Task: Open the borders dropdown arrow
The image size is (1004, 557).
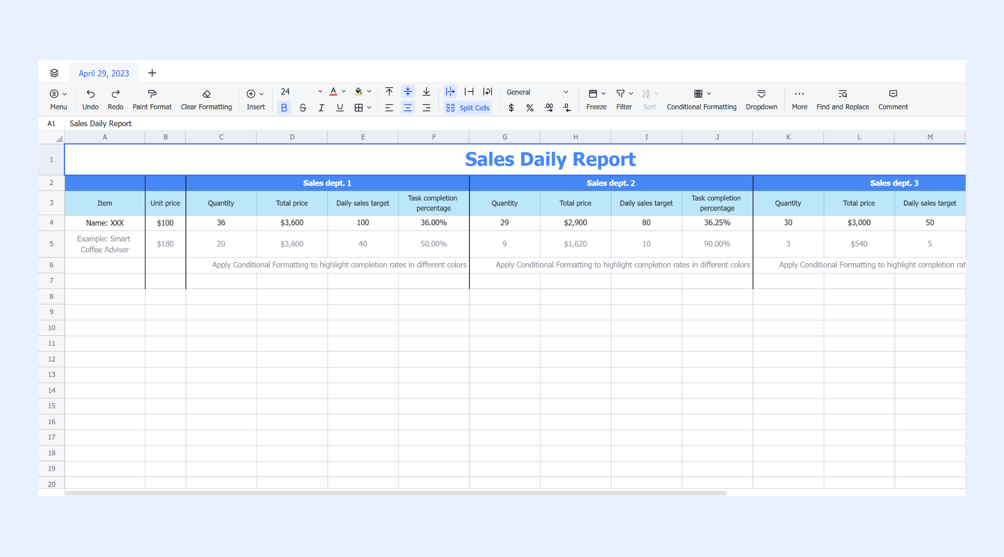Action: 369,108
